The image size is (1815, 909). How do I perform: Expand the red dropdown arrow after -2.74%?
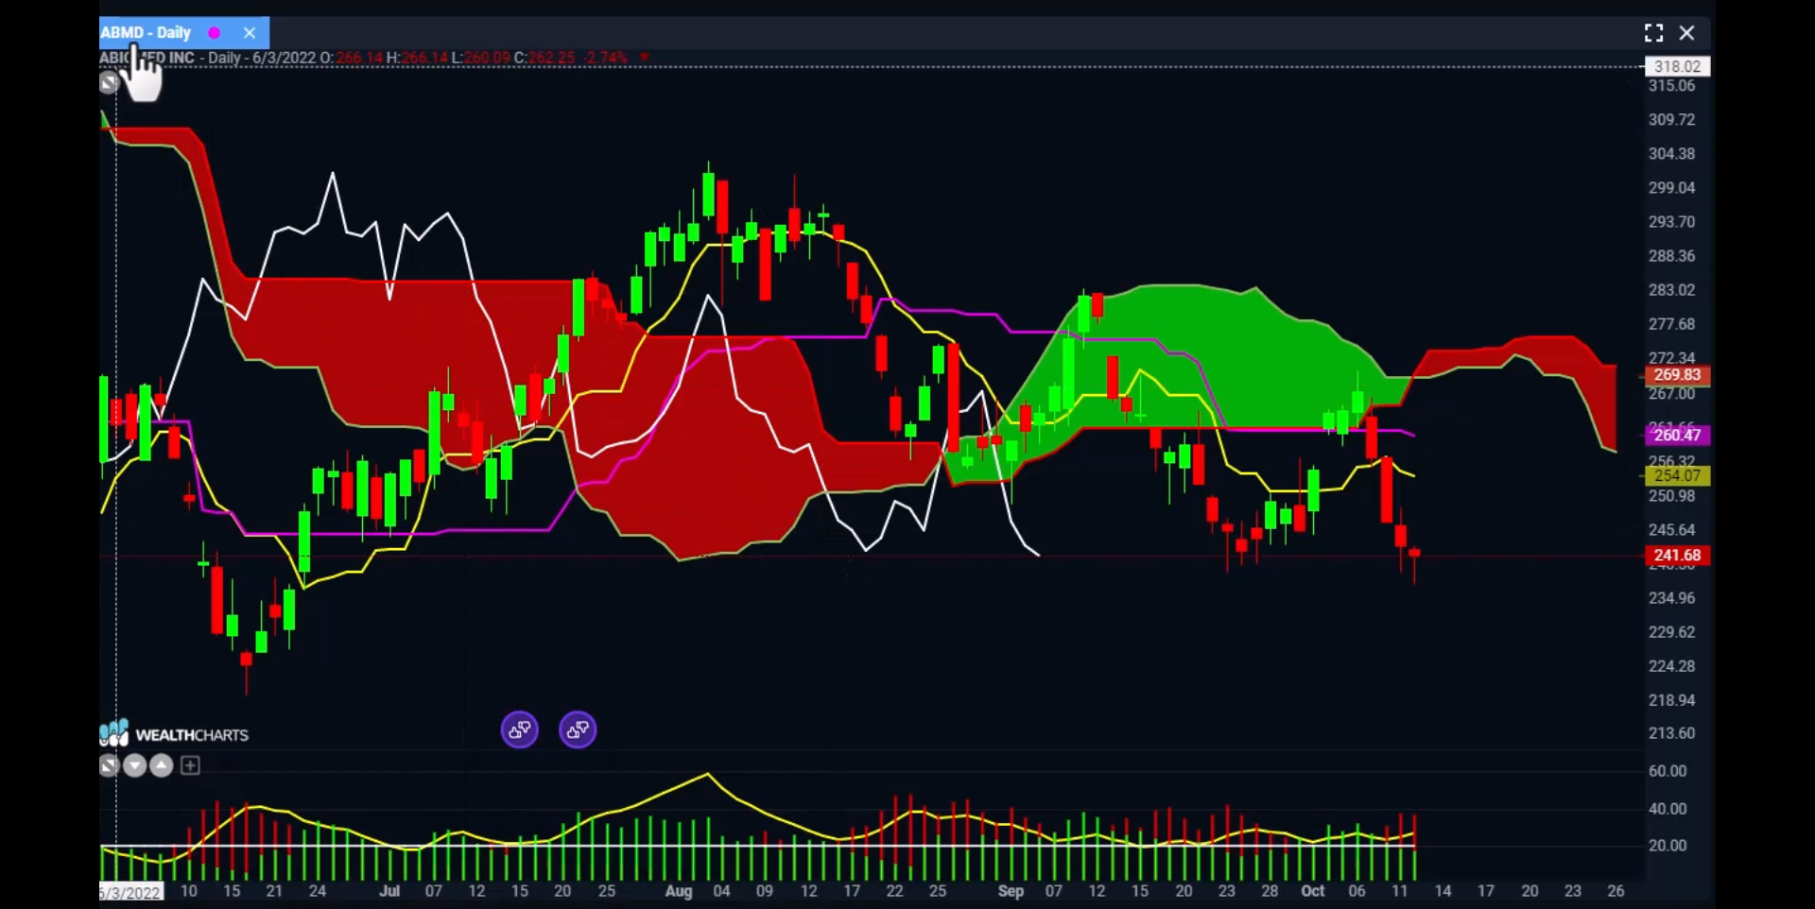(x=645, y=58)
